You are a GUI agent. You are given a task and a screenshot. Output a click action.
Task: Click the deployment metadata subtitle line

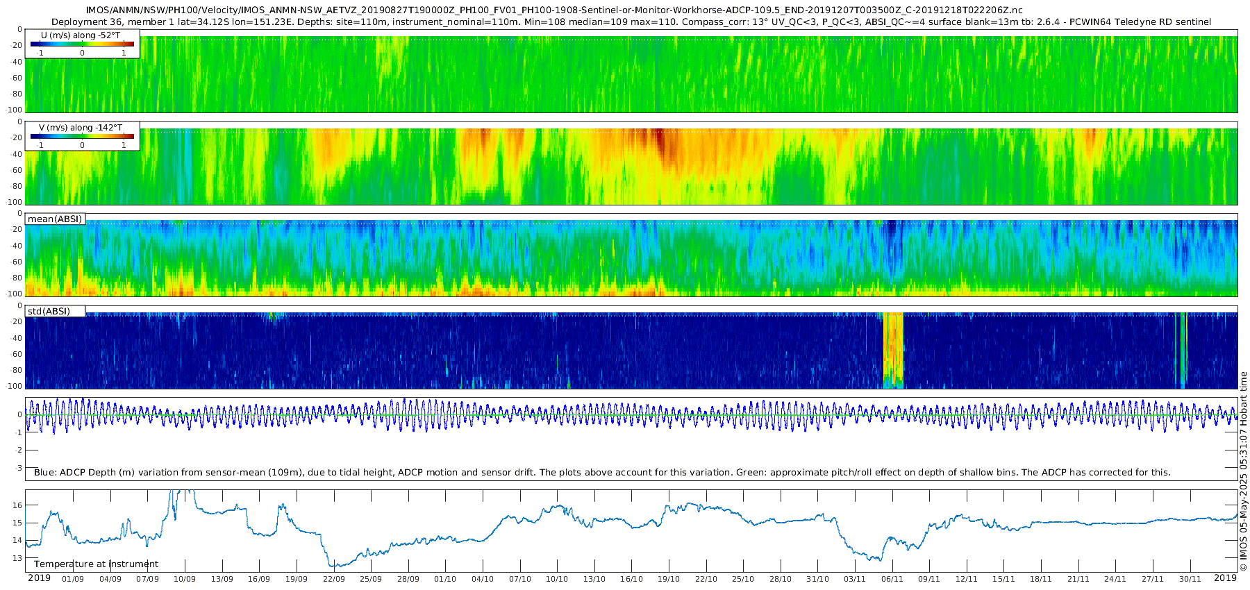pyautogui.click(x=631, y=22)
